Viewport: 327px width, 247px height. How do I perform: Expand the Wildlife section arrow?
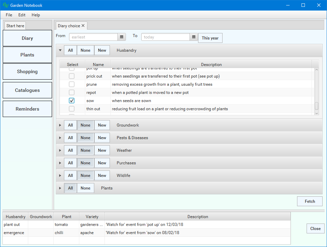[60, 176]
